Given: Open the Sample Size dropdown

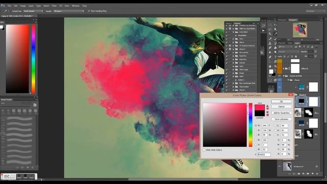Looking at the screenshot, I should tap(33, 11).
